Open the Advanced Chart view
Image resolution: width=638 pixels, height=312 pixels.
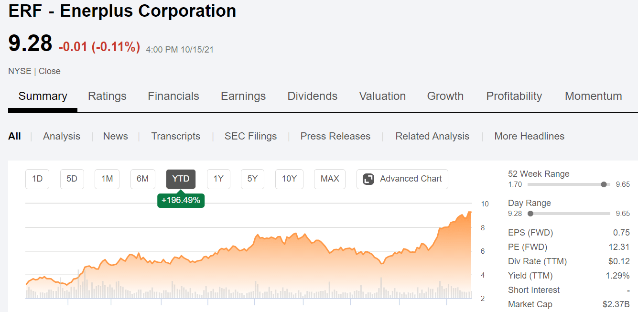point(402,179)
